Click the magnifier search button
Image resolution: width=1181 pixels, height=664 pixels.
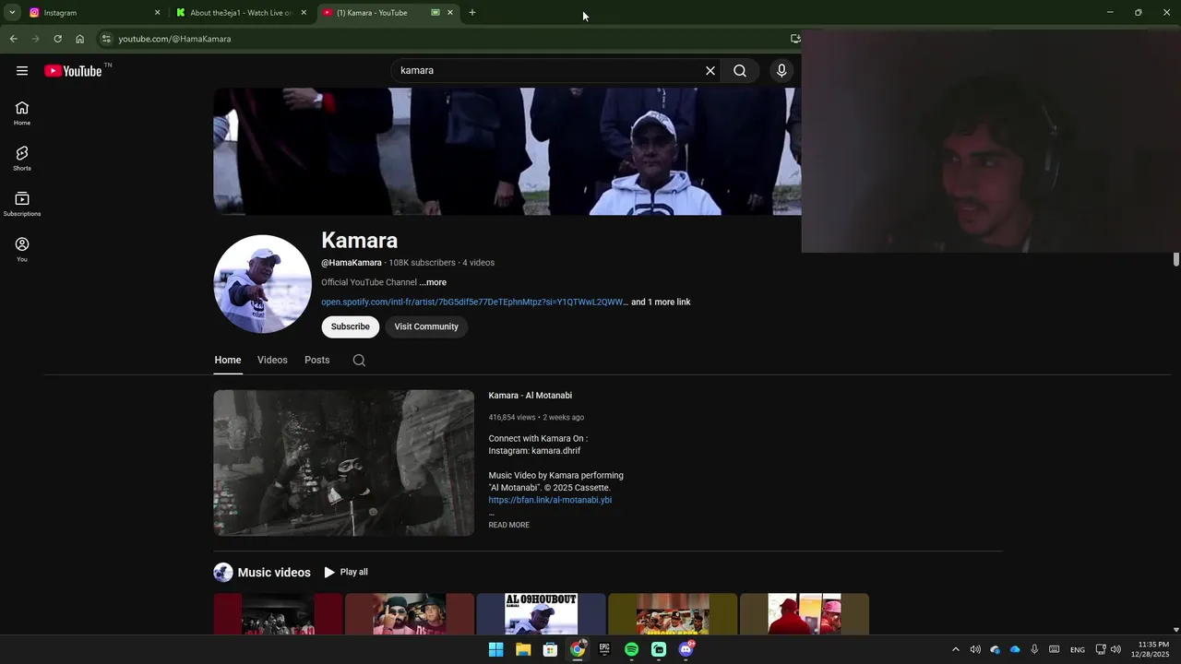tap(740, 71)
